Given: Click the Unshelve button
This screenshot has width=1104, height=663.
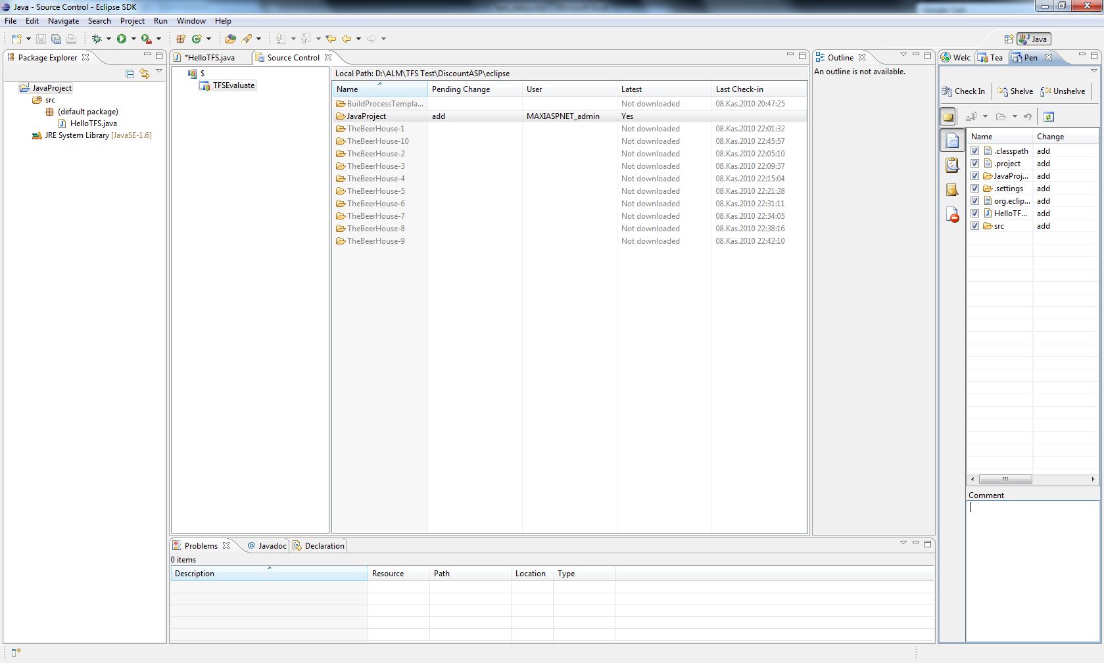Looking at the screenshot, I should pyautogui.click(x=1063, y=91).
